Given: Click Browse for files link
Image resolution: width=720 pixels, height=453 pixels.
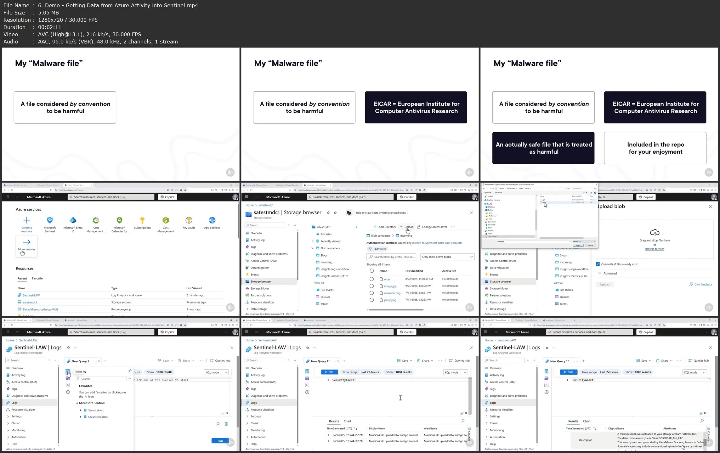Looking at the screenshot, I should (x=655, y=249).
